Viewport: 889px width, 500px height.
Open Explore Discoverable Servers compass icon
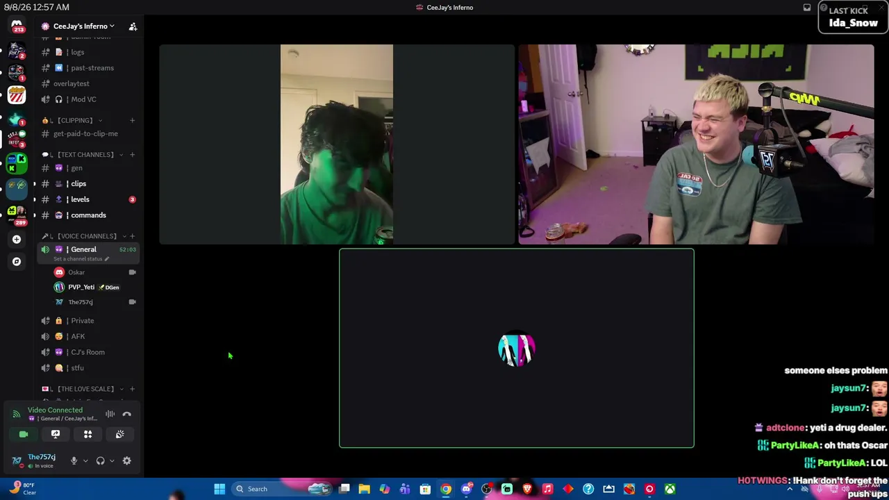pos(17,262)
